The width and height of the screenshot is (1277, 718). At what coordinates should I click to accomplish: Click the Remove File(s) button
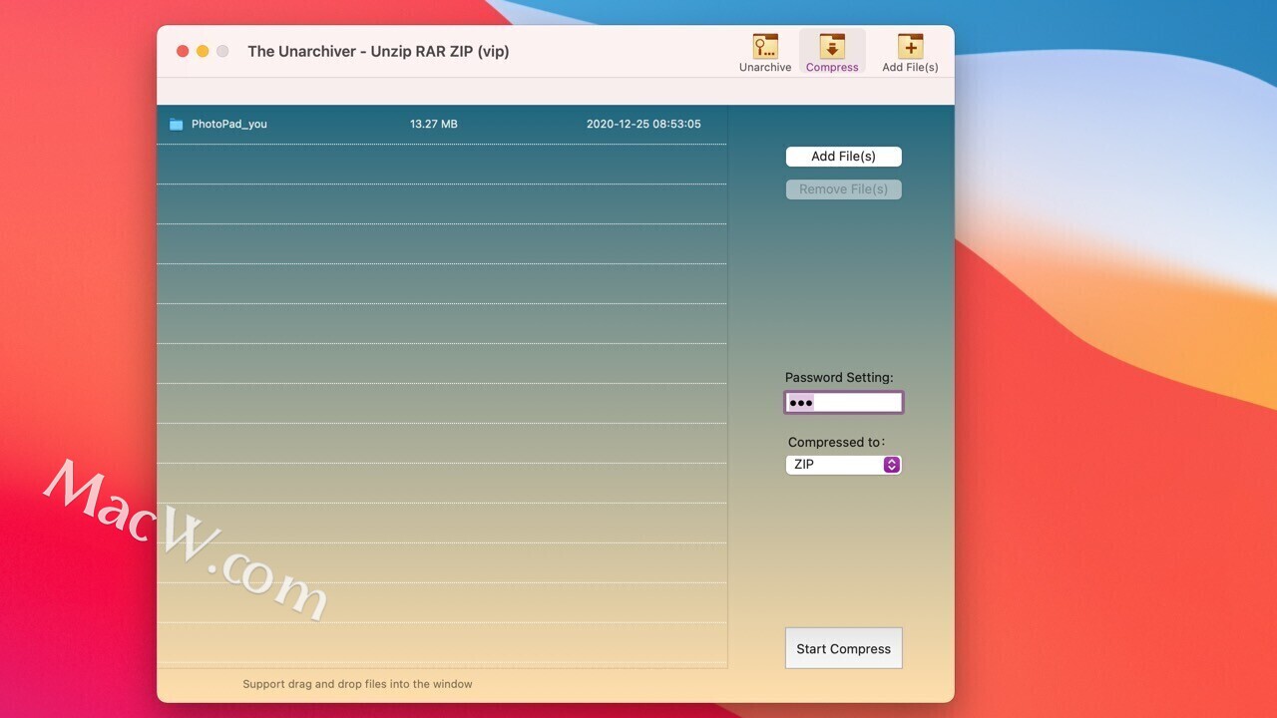pos(844,189)
